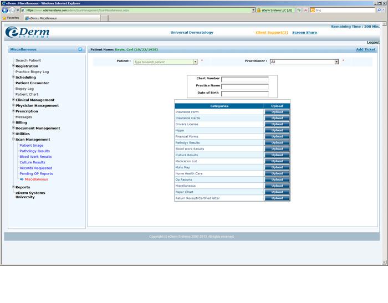Click the Favorites label in toolbar
Image resolution: width=388 pixels, height=303 pixels.
pyautogui.click(x=13, y=18)
